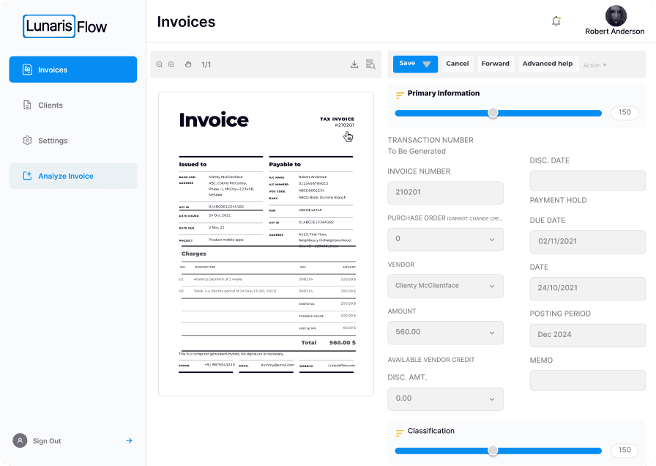Click Robert Anderson profile picture
Image resolution: width=656 pixels, height=466 pixels.
pos(616,16)
